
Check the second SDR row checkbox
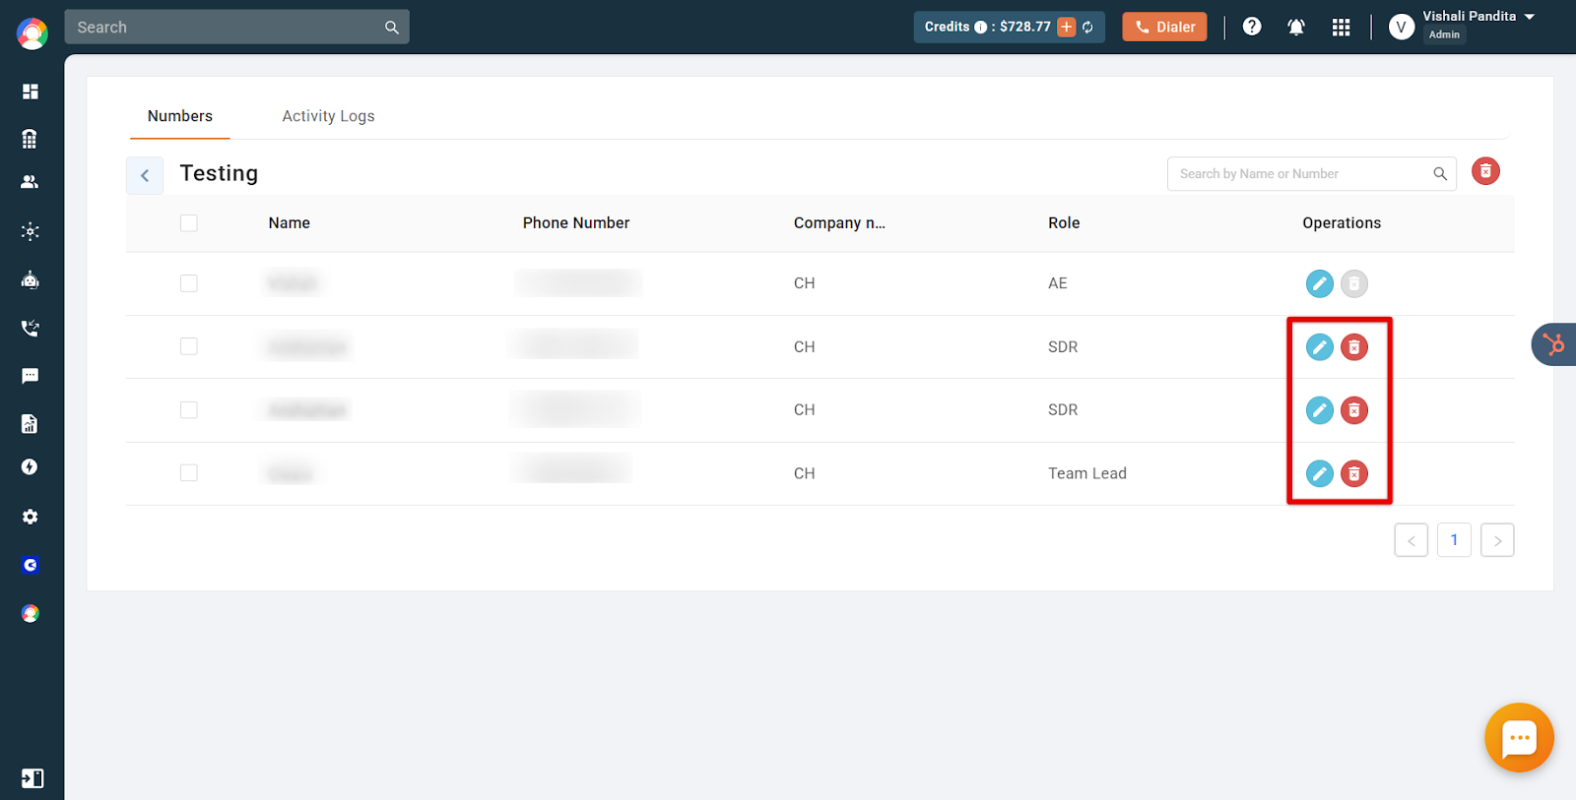[189, 410]
